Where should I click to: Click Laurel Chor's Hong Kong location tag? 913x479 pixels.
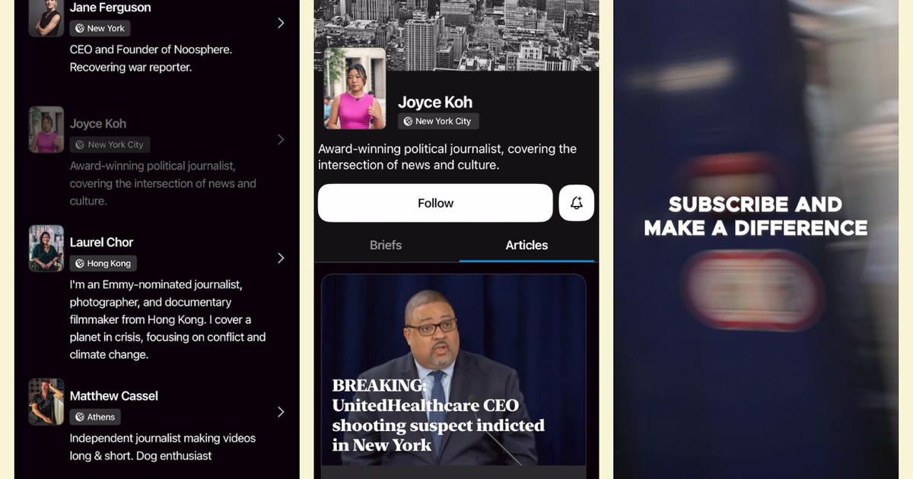click(103, 263)
